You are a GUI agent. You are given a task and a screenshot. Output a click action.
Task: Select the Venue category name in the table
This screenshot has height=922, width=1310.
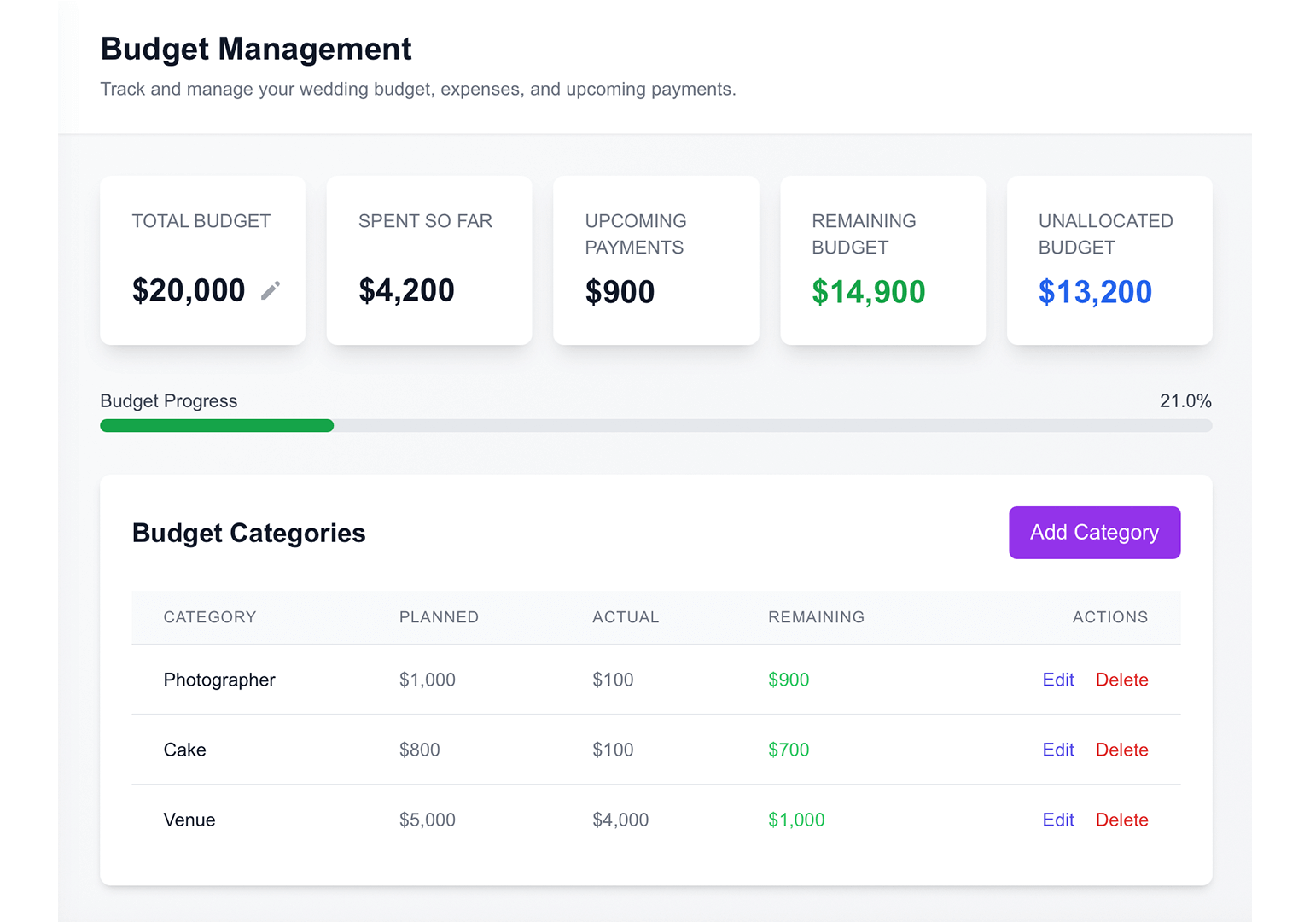[189, 820]
